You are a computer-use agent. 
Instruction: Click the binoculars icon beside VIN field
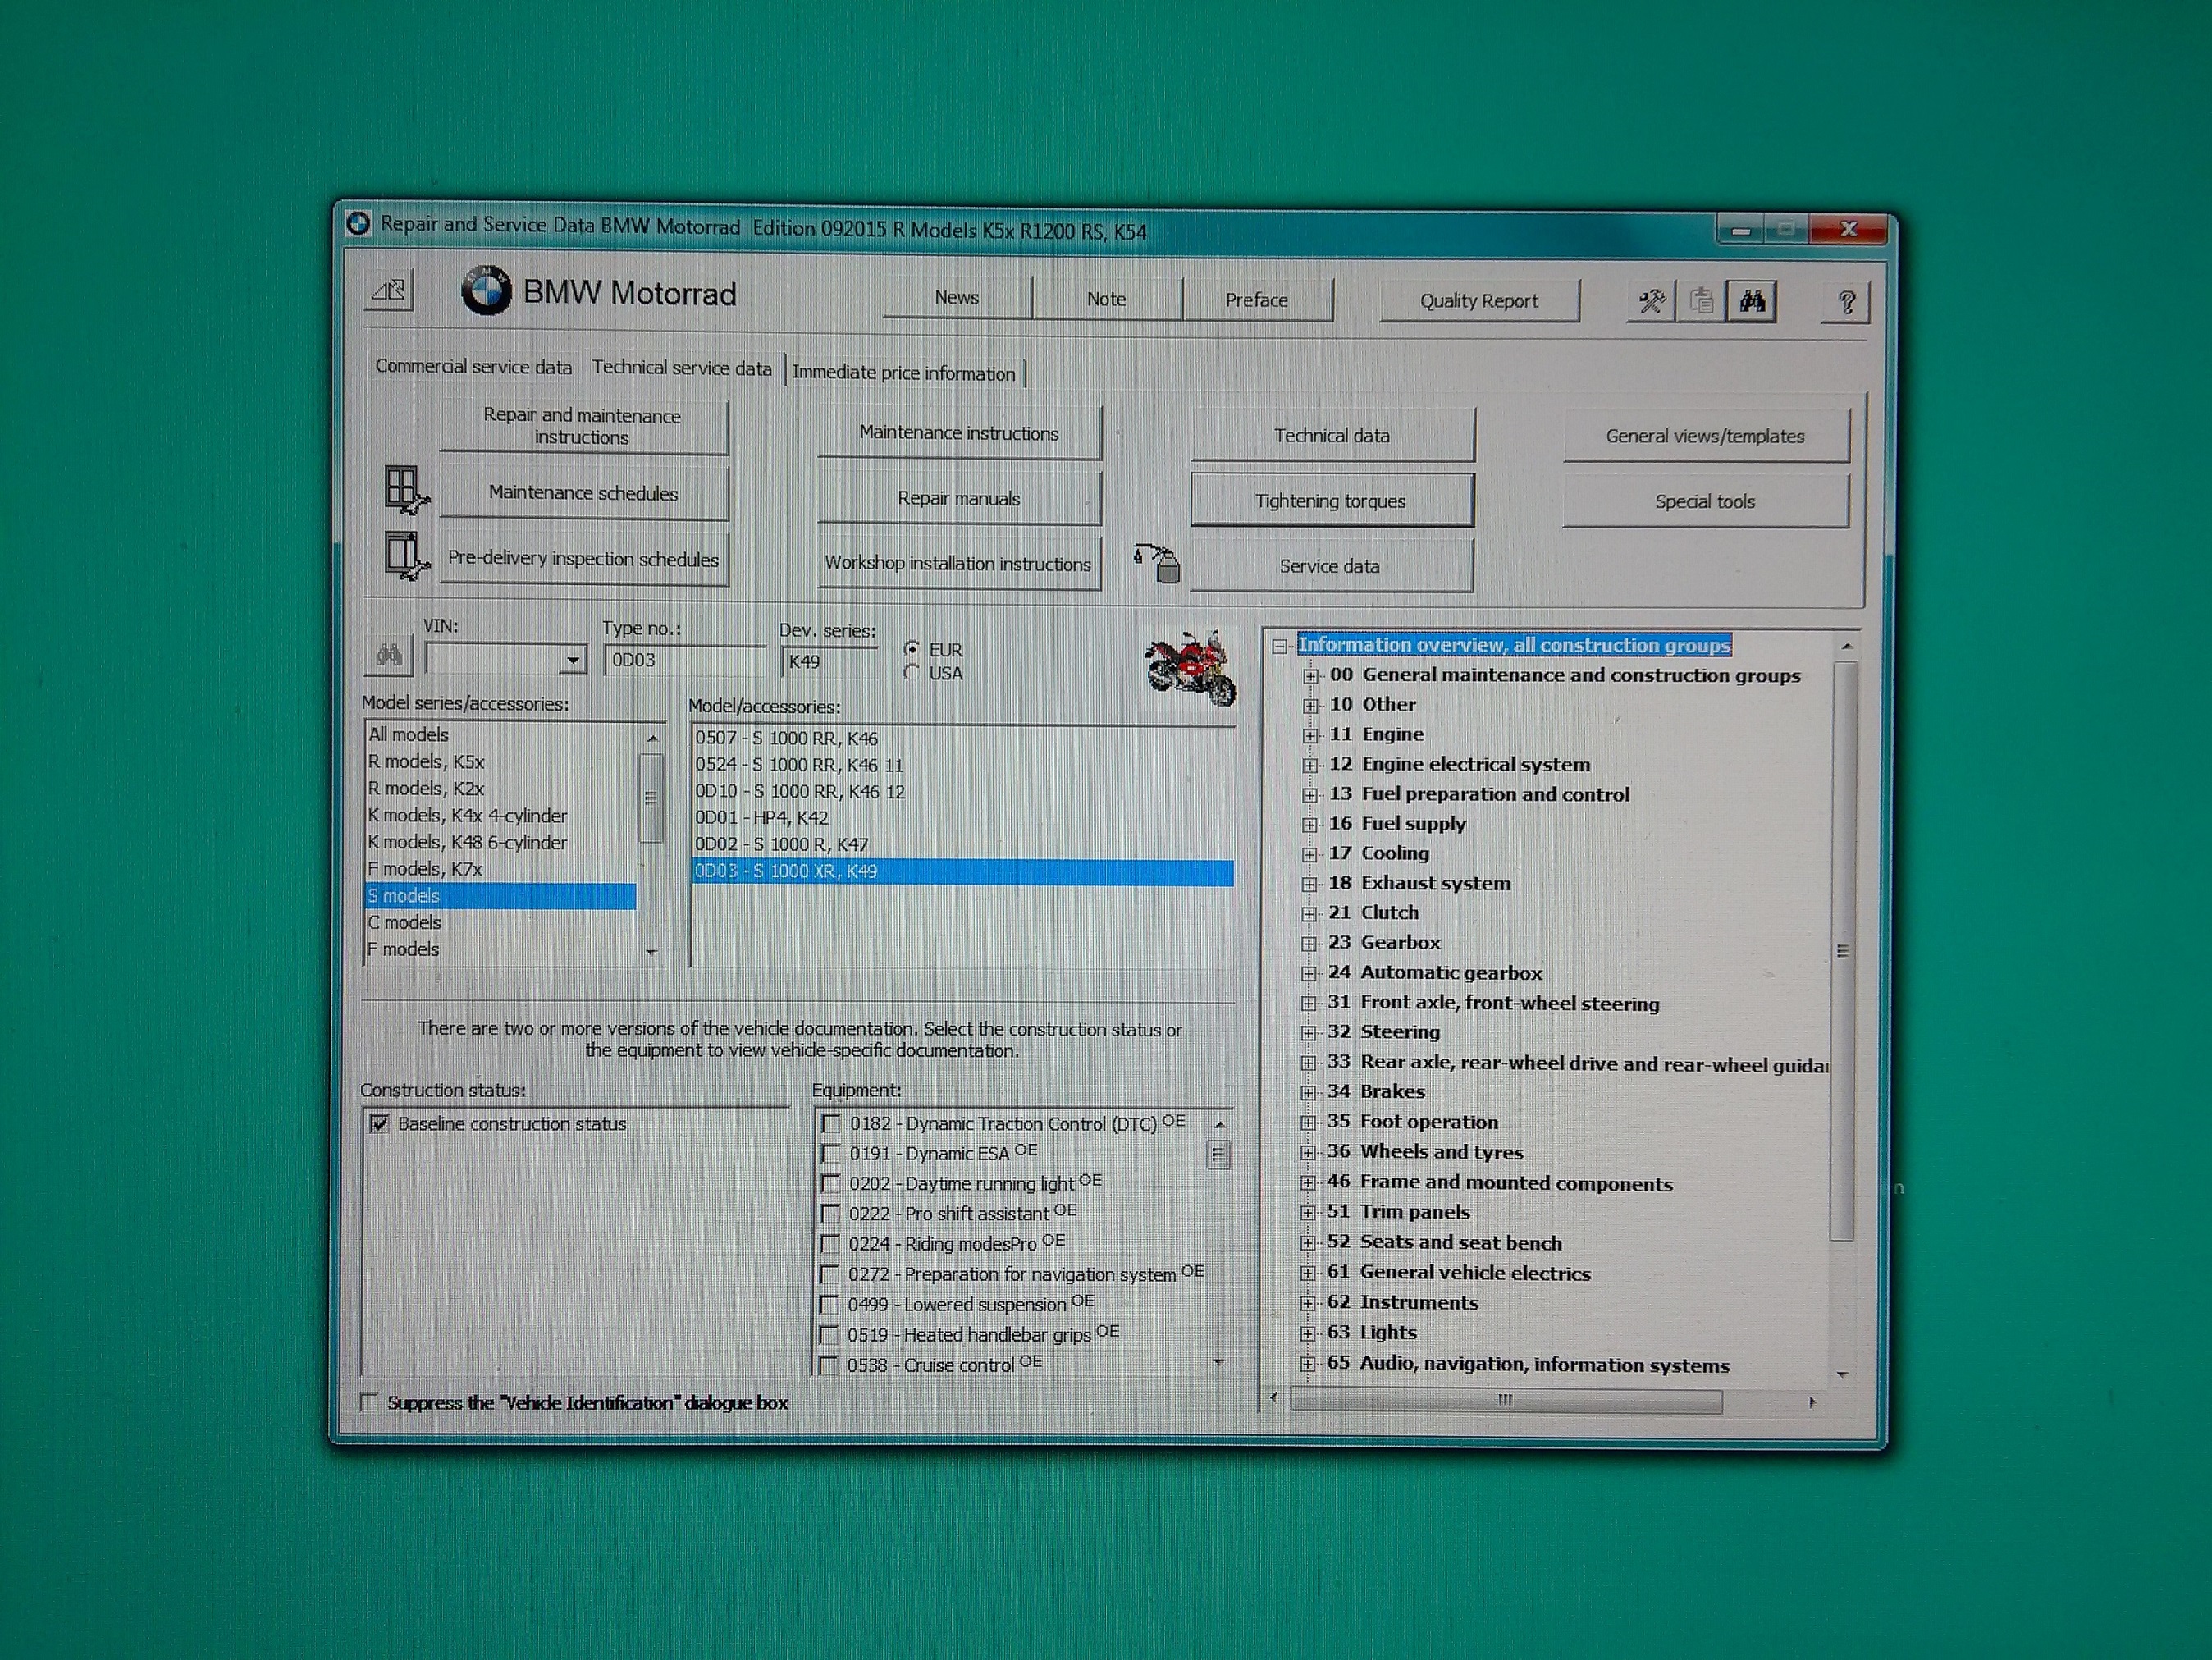pos(389,656)
